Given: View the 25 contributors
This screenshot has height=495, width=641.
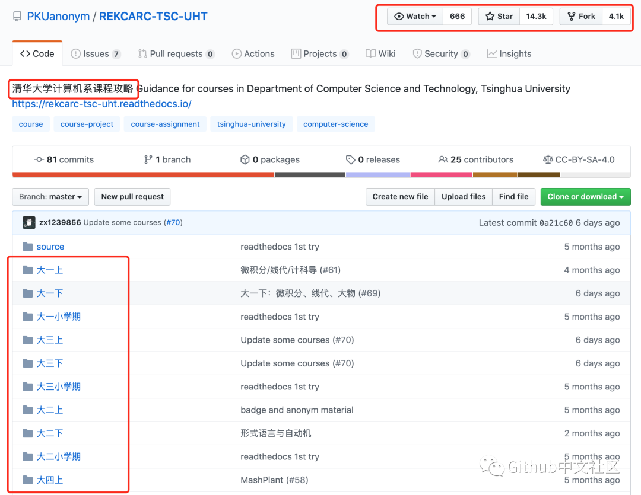Looking at the screenshot, I should [476, 159].
